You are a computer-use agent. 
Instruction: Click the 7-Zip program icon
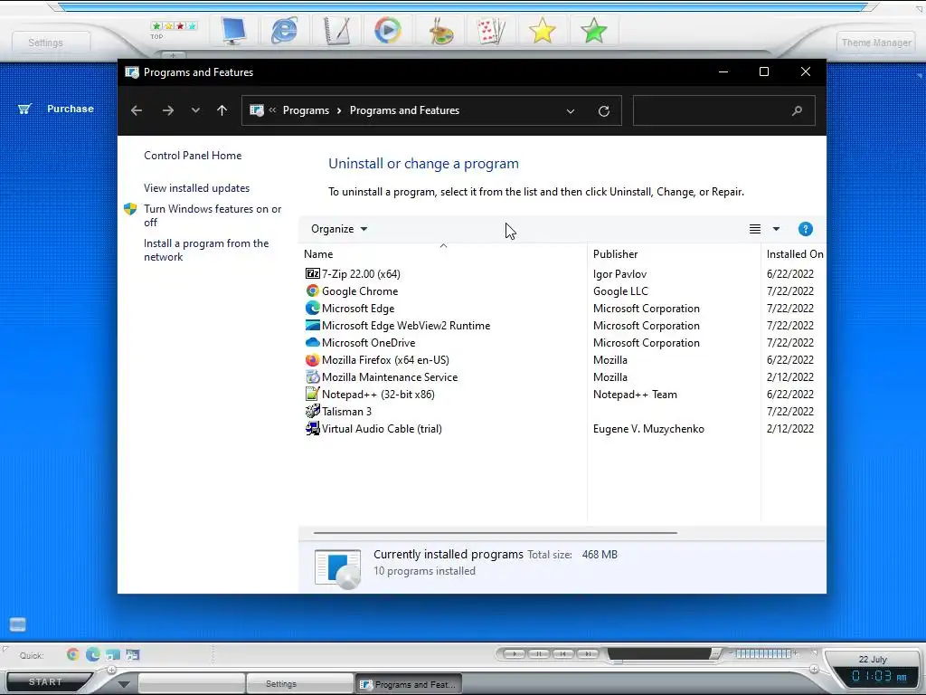(312, 273)
